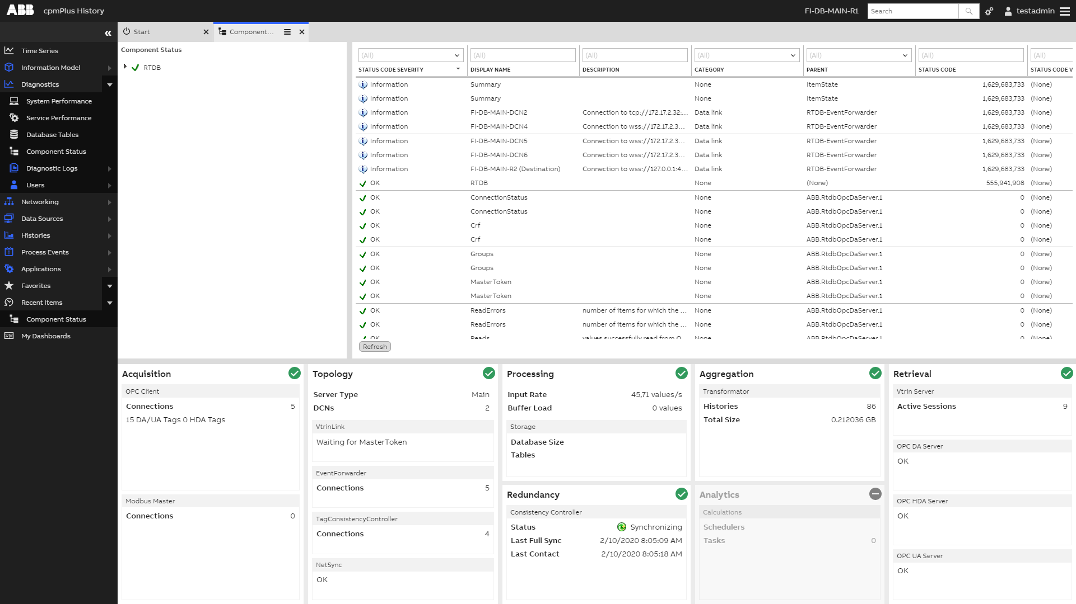Collapse the Diagnostics sidebar section
The width and height of the screenshot is (1076, 604).
[110, 84]
